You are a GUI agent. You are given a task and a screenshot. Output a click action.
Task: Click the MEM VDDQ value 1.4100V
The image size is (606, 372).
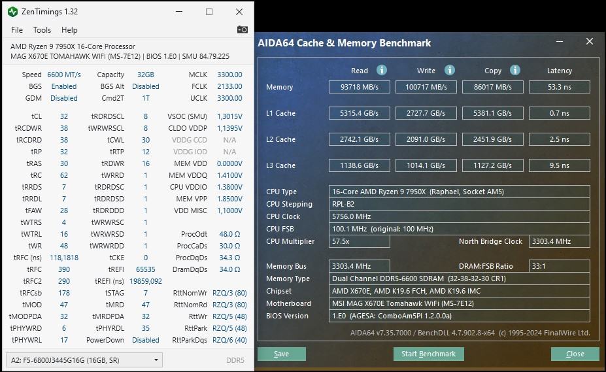pos(229,175)
